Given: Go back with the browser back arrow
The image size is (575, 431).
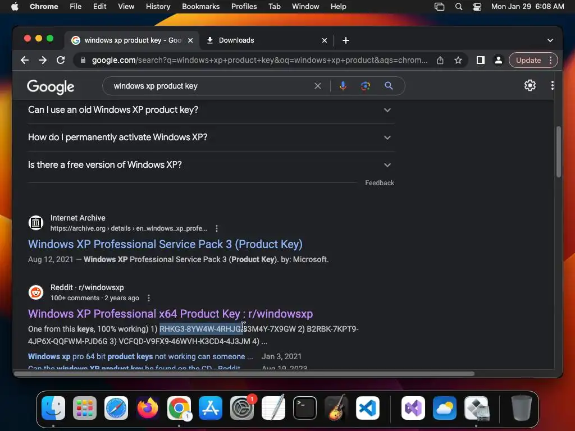Looking at the screenshot, I should [25, 60].
